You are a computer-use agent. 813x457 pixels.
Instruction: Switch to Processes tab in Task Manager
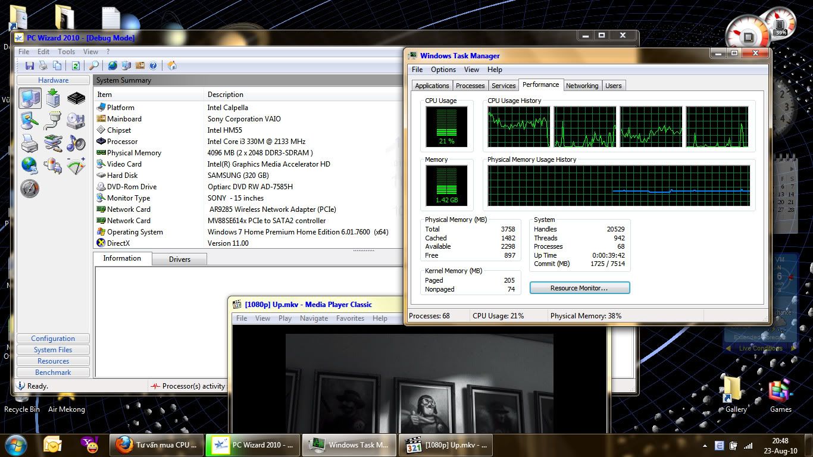(x=470, y=86)
